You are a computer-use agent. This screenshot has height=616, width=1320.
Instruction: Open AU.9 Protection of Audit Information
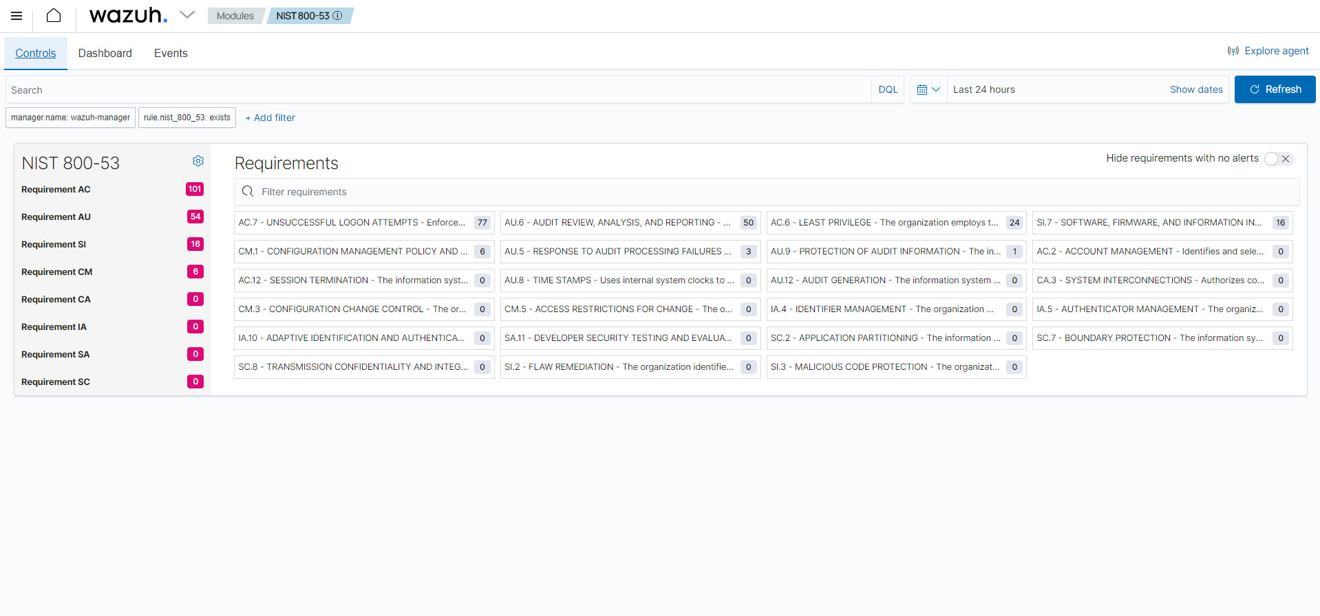pyautogui.click(x=896, y=252)
